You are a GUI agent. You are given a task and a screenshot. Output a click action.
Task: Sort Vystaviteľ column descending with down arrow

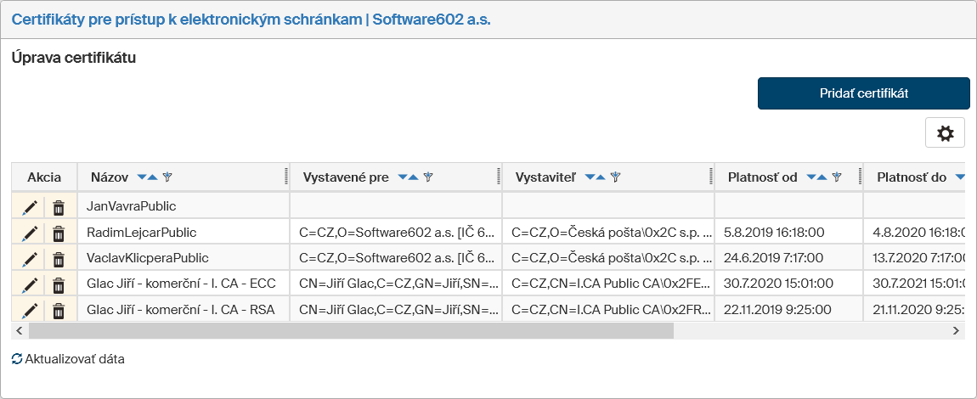pyautogui.click(x=590, y=177)
